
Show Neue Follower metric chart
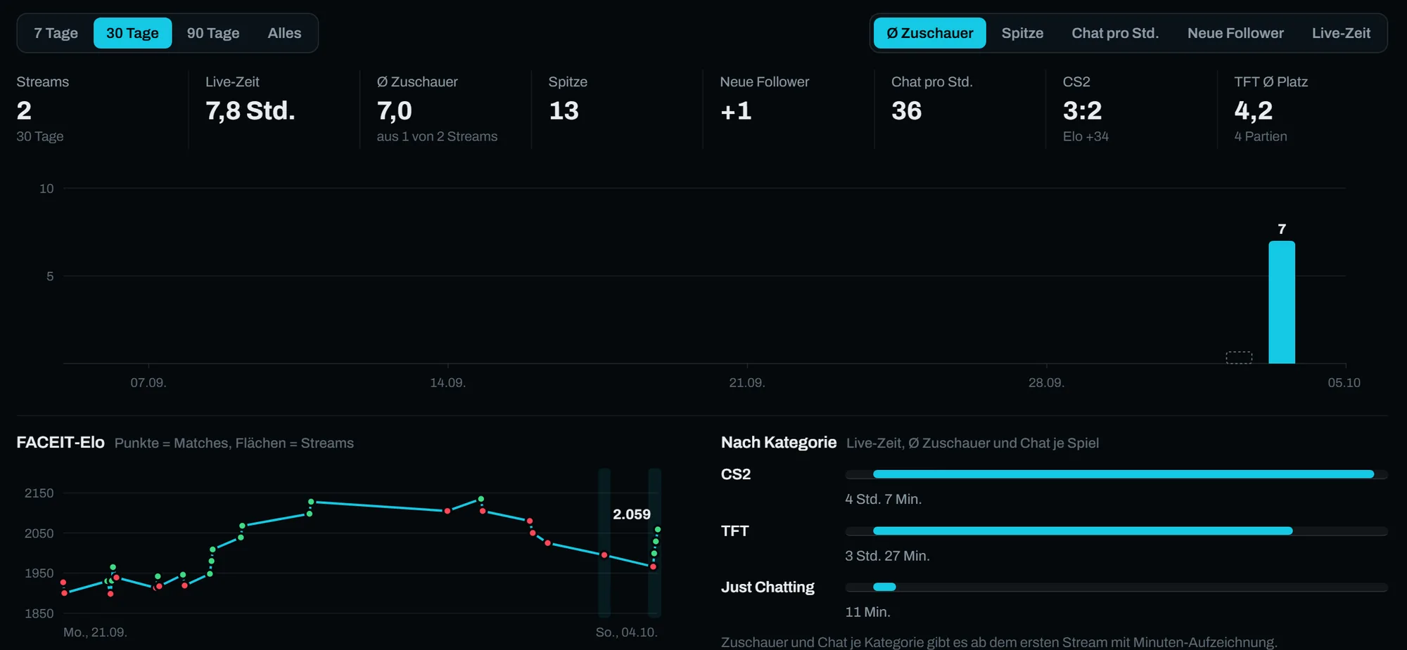tap(1235, 33)
